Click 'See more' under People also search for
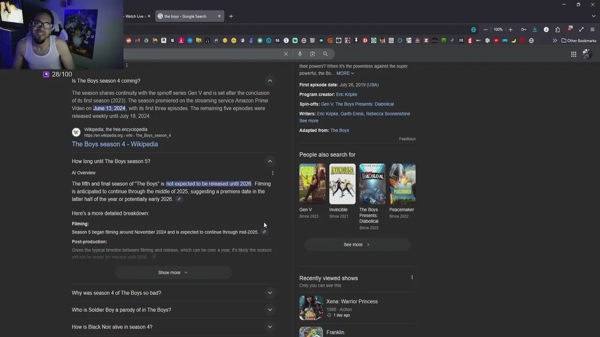600x337 pixels. (357, 244)
